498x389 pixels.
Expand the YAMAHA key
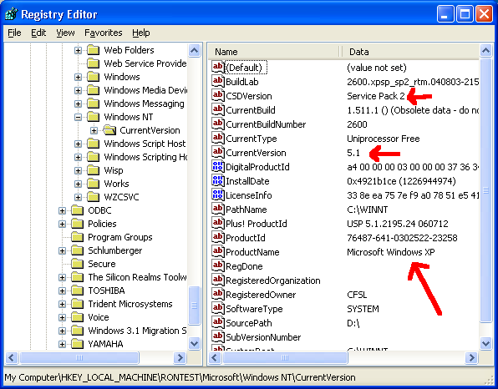pos(62,344)
